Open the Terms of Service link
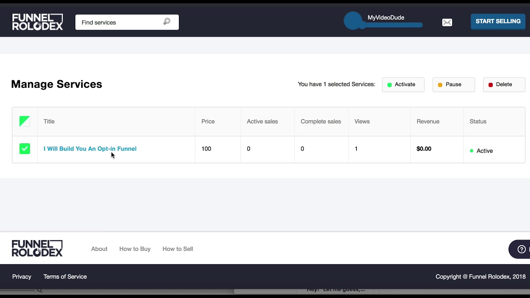The image size is (530, 298). tap(65, 276)
